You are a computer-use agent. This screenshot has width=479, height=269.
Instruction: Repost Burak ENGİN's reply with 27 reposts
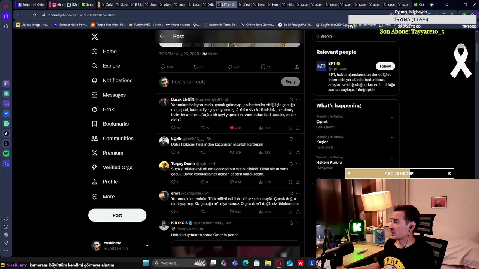point(205,128)
